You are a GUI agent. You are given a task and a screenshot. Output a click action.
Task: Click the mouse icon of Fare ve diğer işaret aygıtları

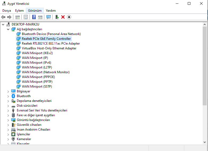(13, 115)
